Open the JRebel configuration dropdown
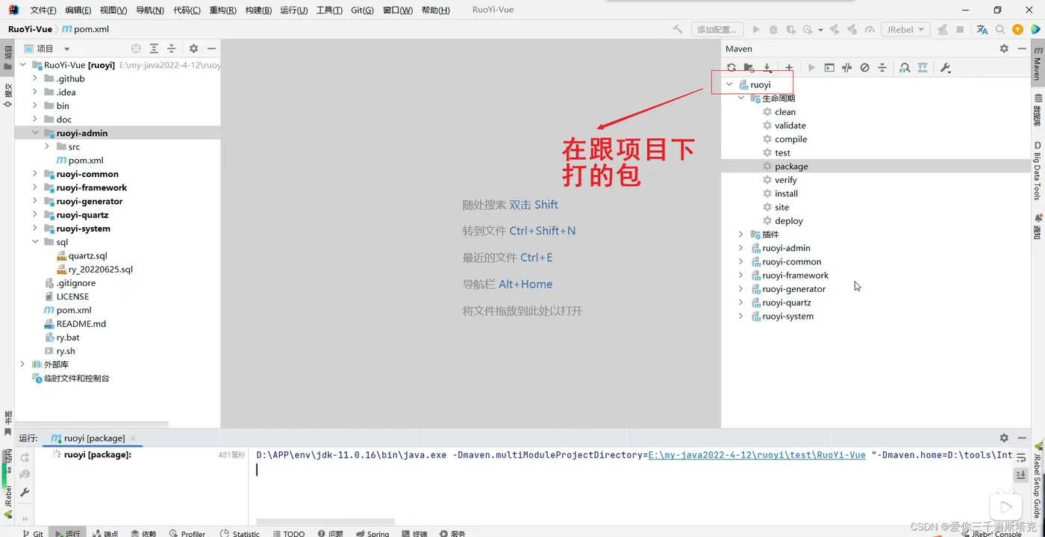This screenshot has width=1045, height=537. click(x=905, y=29)
